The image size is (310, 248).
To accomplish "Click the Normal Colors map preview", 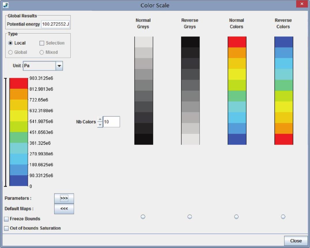I will click(x=237, y=90).
